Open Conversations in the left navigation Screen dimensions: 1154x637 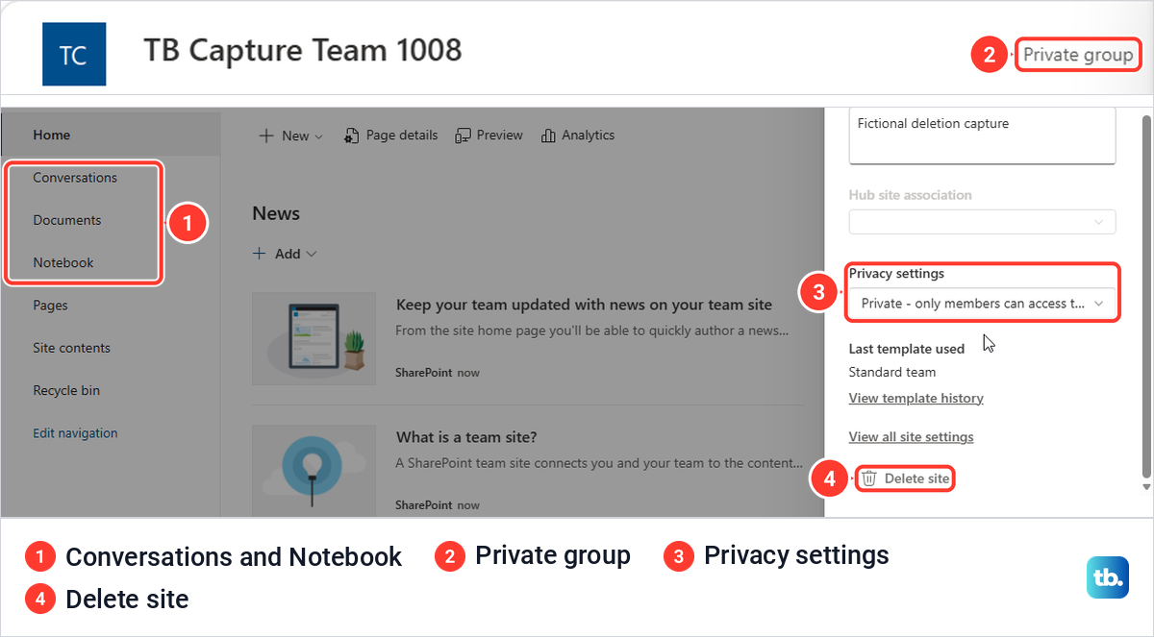[x=75, y=177]
